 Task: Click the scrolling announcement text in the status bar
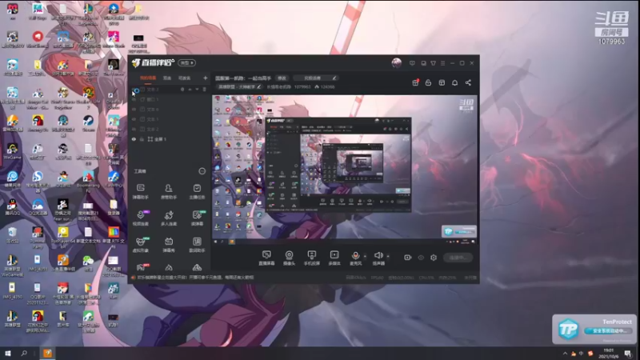195,278
